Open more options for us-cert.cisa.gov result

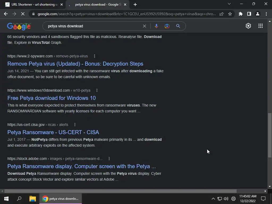[x=75, y=125]
